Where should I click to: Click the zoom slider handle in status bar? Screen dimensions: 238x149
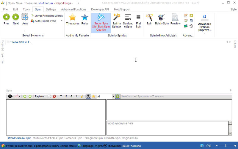point(226,146)
